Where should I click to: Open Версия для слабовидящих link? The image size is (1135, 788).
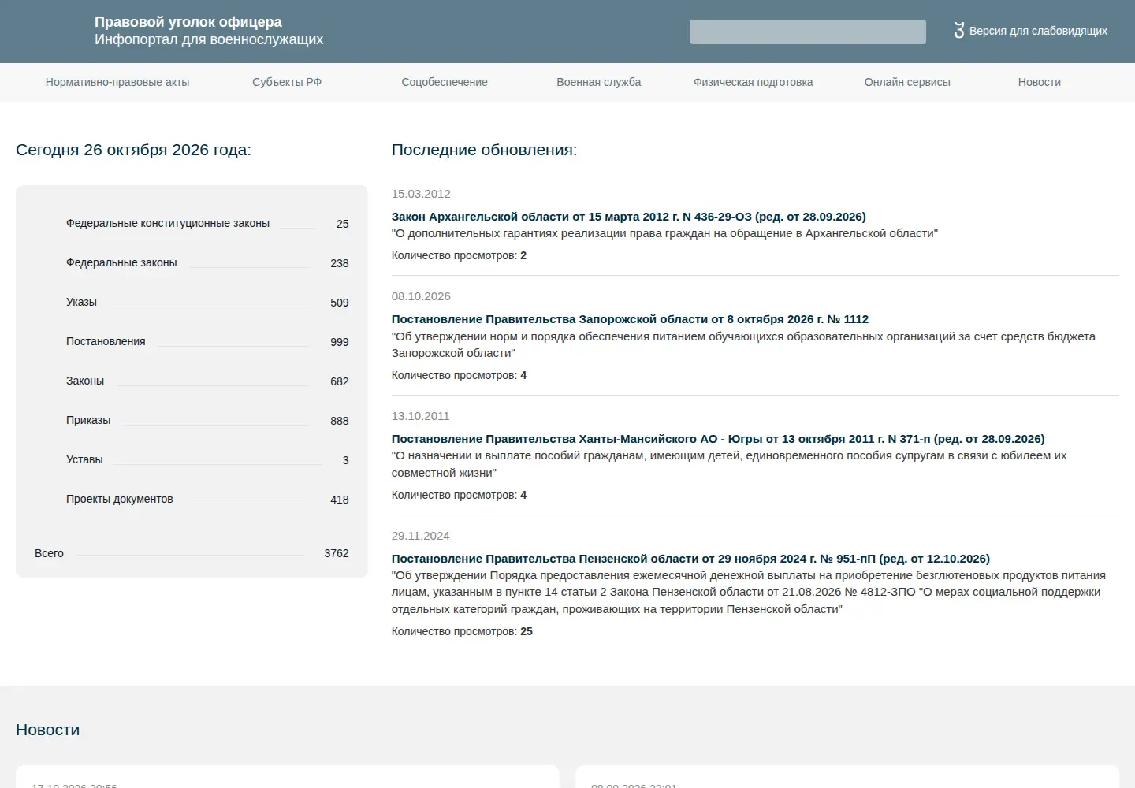pyautogui.click(x=1038, y=31)
